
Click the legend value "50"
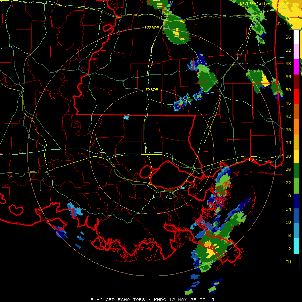[288, 90]
